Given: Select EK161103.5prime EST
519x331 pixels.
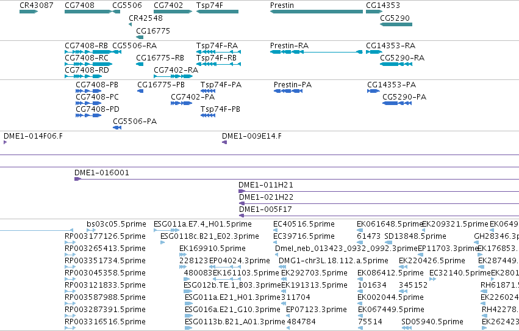Looking at the screenshot, I should [x=227, y=279].
